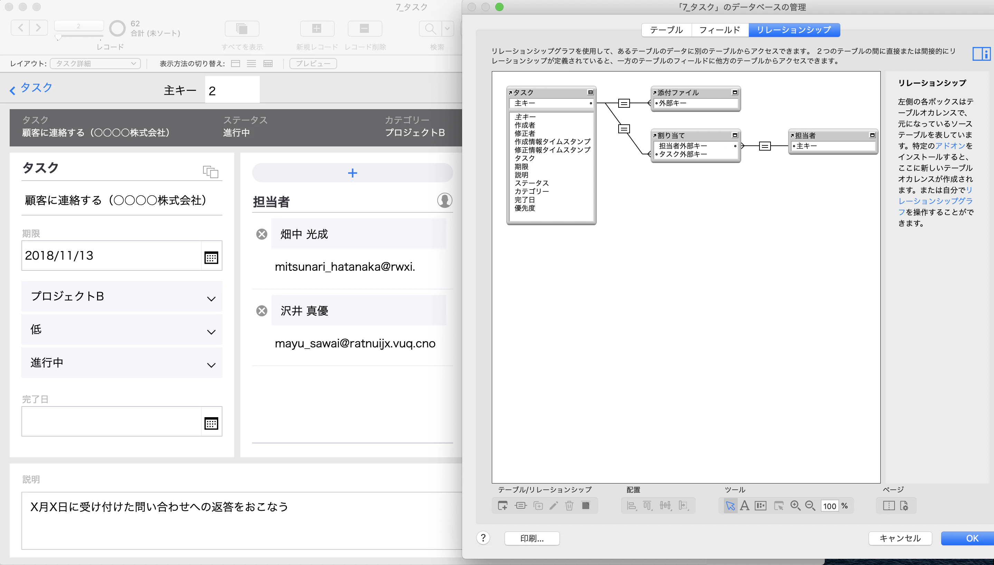Edit the selected object with the pencil
Viewport: 994px width, 565px height.
click(x=554, y=506)
